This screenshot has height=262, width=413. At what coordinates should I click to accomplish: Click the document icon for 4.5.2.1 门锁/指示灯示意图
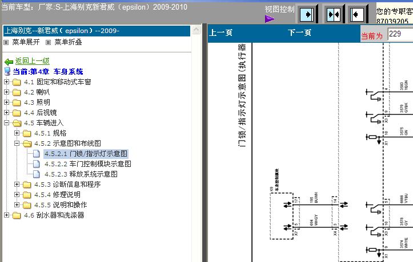[x=37, y=154]
